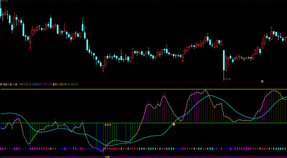Click the magenta BB: 0.00 value

47,84
